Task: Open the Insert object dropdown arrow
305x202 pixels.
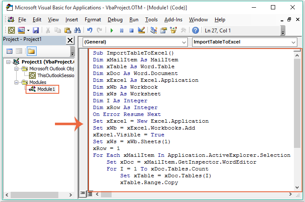Action: (x=28, y=30)
